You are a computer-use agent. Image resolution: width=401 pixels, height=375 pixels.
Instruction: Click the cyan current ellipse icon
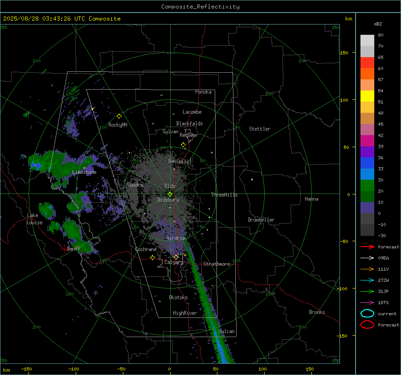[x=367, y=313]
